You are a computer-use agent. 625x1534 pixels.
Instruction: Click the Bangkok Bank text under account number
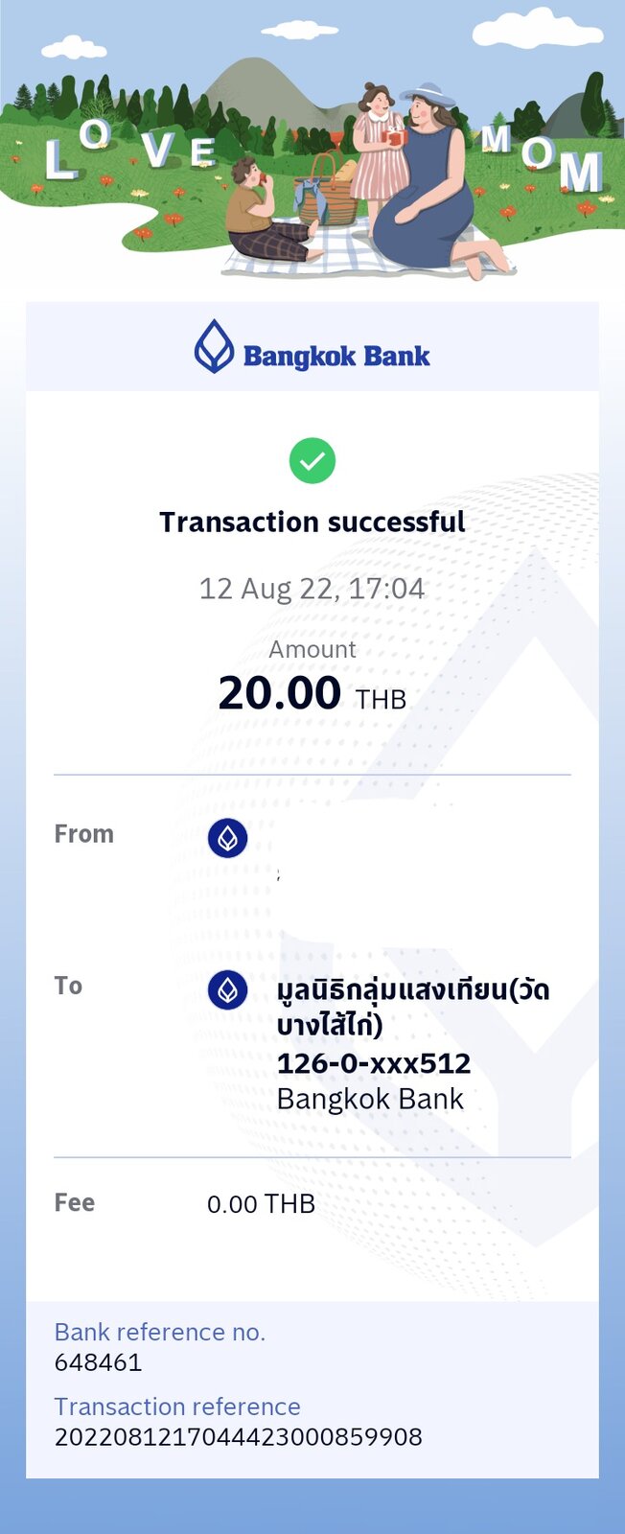click(x=370, y=1099)
